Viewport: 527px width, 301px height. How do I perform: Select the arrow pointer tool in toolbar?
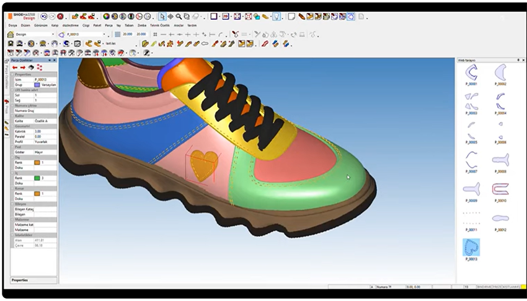pos(162,17)
